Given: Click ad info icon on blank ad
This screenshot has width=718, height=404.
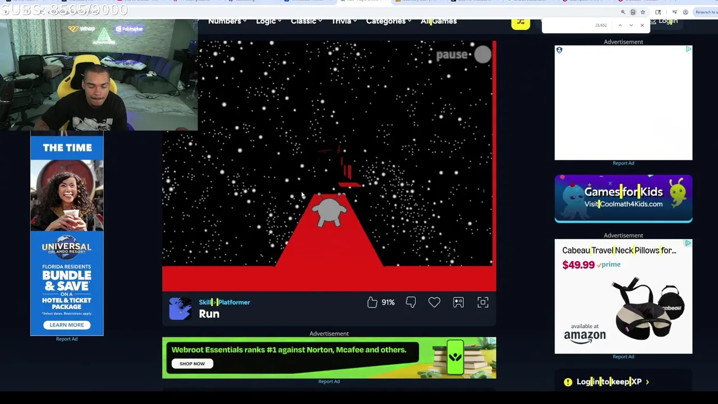Looking at the screenshot, I should (x=559, y=50).
